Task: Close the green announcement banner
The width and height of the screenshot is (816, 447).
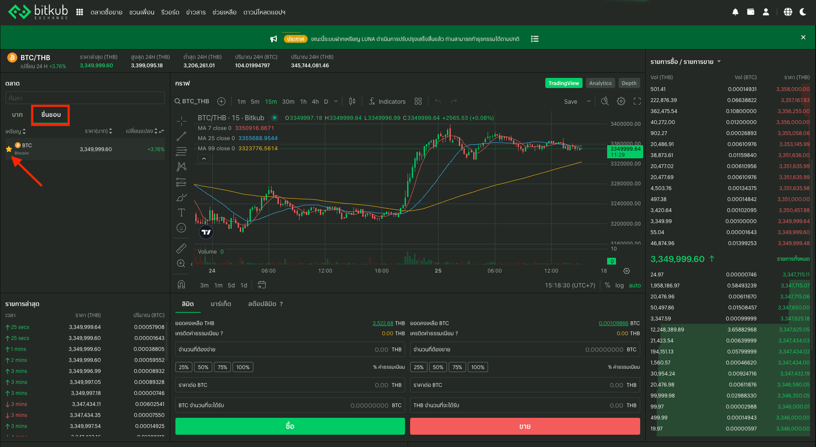Action: coord(803,37)
